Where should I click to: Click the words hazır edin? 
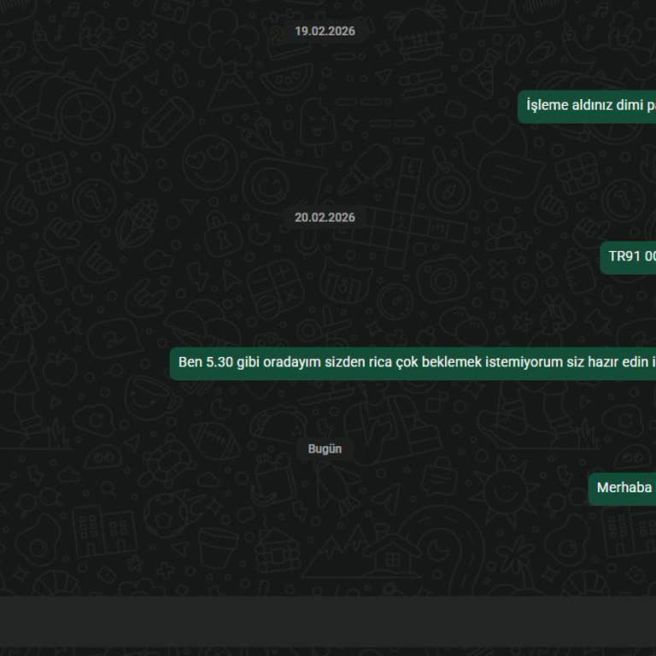[621, 362]
